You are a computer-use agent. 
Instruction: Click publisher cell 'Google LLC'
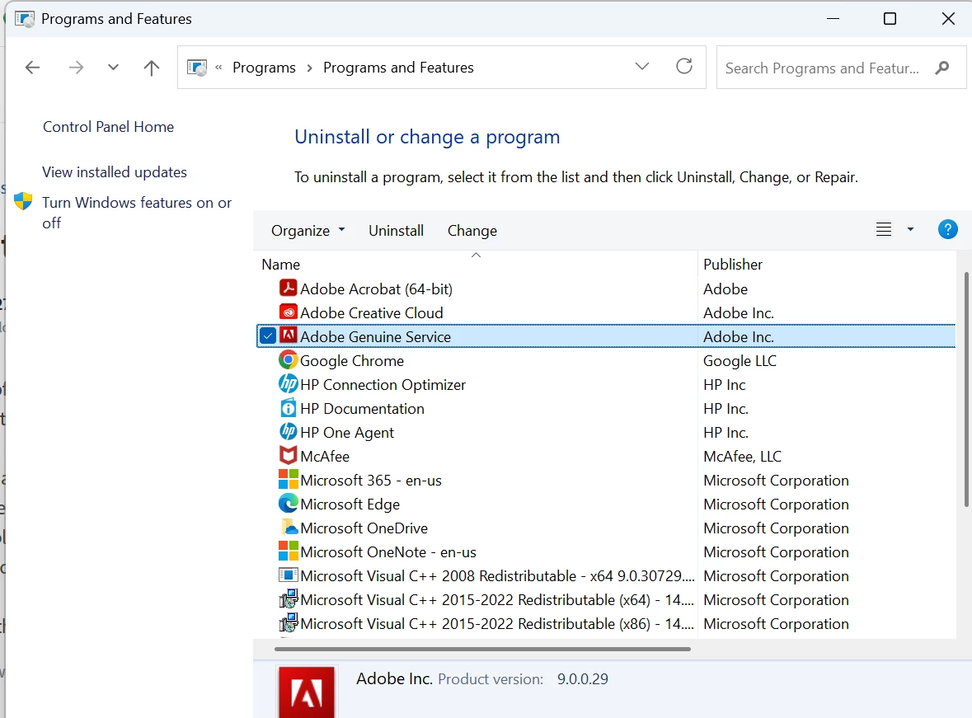click(x=740, y=360)
